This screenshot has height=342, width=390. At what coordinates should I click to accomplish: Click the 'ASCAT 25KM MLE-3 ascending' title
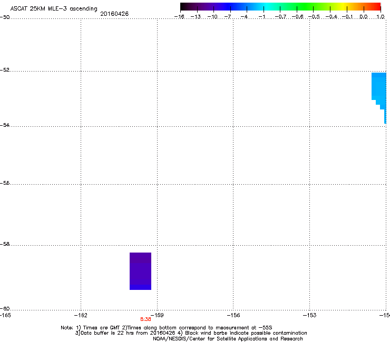pos(54,9)
